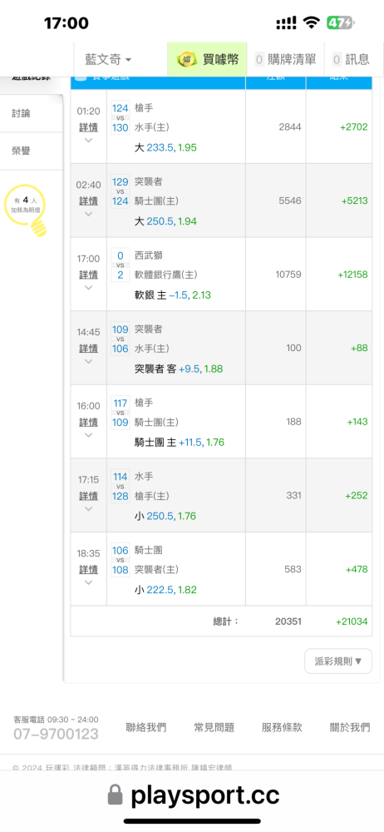
Task: Open 詳情 for the 17:00 西武獅 game
Action: tap(89, 275)
